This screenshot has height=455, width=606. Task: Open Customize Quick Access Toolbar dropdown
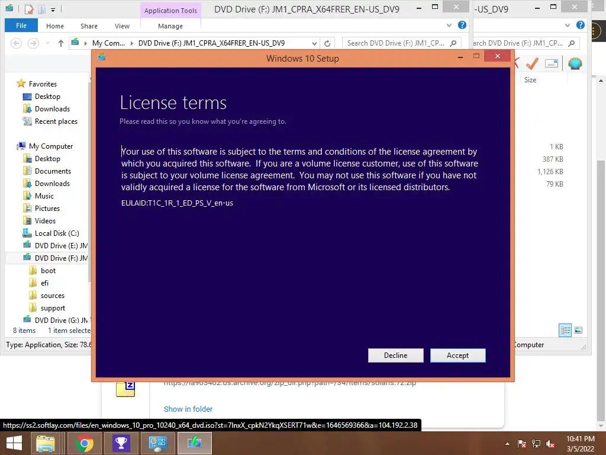click(x=53, y=9)
